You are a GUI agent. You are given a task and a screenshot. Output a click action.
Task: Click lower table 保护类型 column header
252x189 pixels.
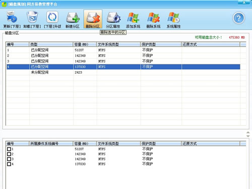[x=161, y=144]
